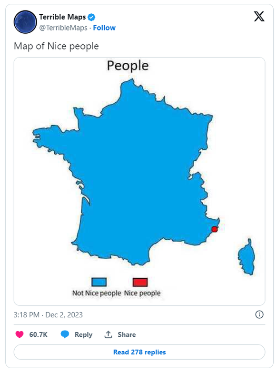This screenshot has height=372, width=277.
Task: Click the Read 278 replies button
Action: [x=139, y=352]
